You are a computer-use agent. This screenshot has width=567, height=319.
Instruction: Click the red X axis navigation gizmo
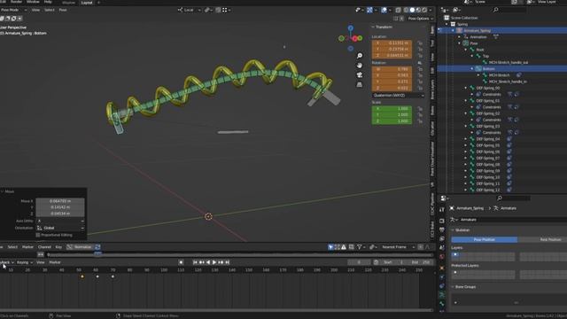click(355, 38)
